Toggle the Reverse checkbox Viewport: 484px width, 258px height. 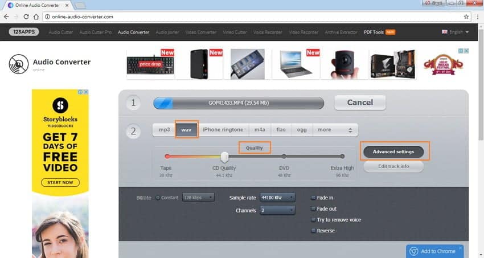point(313,231)
